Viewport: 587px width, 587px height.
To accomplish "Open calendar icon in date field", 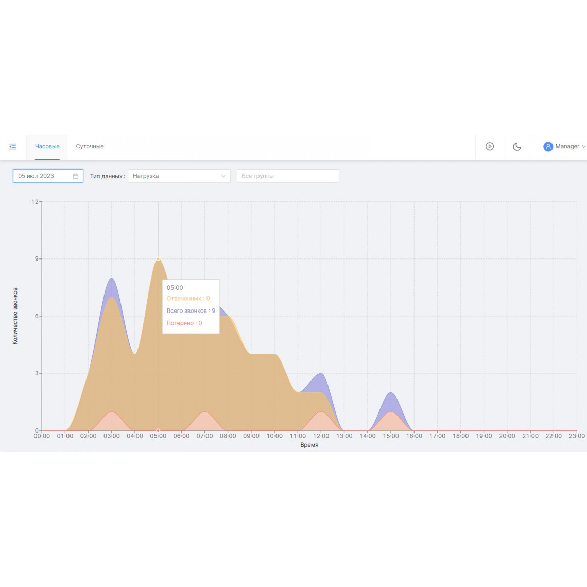I will tap(76, 176).
